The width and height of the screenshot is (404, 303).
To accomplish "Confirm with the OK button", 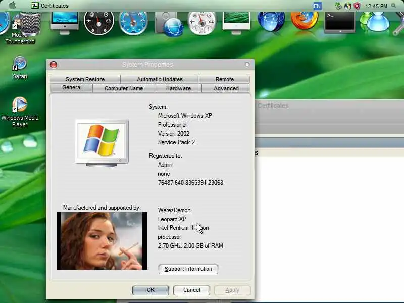I will (x=150, y=290).
